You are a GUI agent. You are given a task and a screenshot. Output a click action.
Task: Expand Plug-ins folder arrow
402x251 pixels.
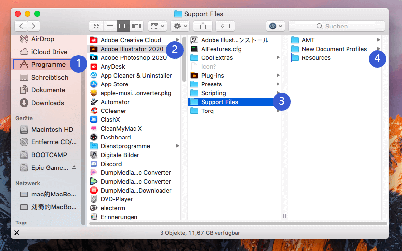[278, 75]
